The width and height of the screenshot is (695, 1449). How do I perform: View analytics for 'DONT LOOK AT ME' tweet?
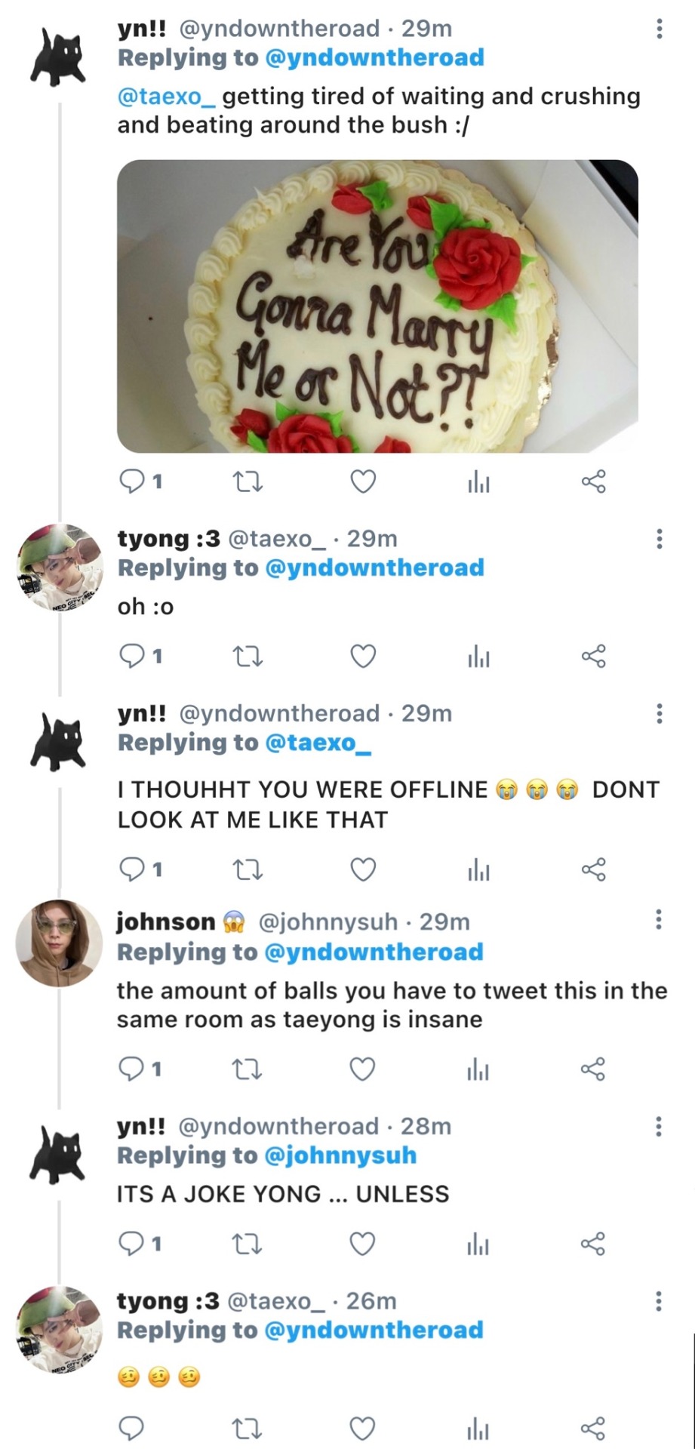pos(478,871)
